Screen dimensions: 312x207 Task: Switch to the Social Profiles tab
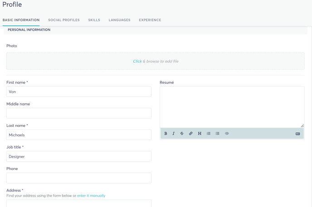(x=64, y=20)
